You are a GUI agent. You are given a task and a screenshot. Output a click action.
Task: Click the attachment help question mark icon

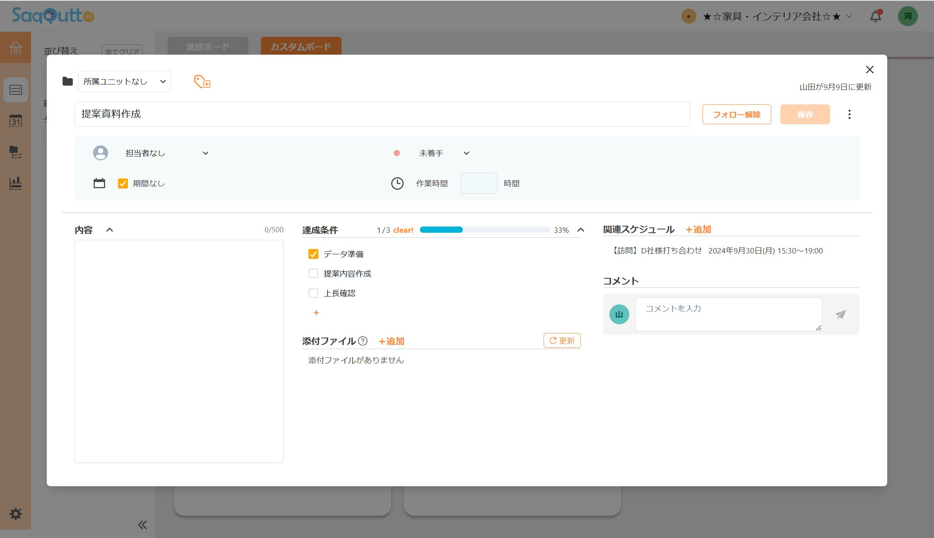(363, 341)
